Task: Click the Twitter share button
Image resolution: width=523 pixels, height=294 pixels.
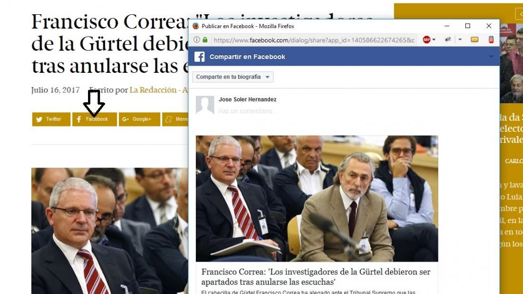Action: coord(51,119)
